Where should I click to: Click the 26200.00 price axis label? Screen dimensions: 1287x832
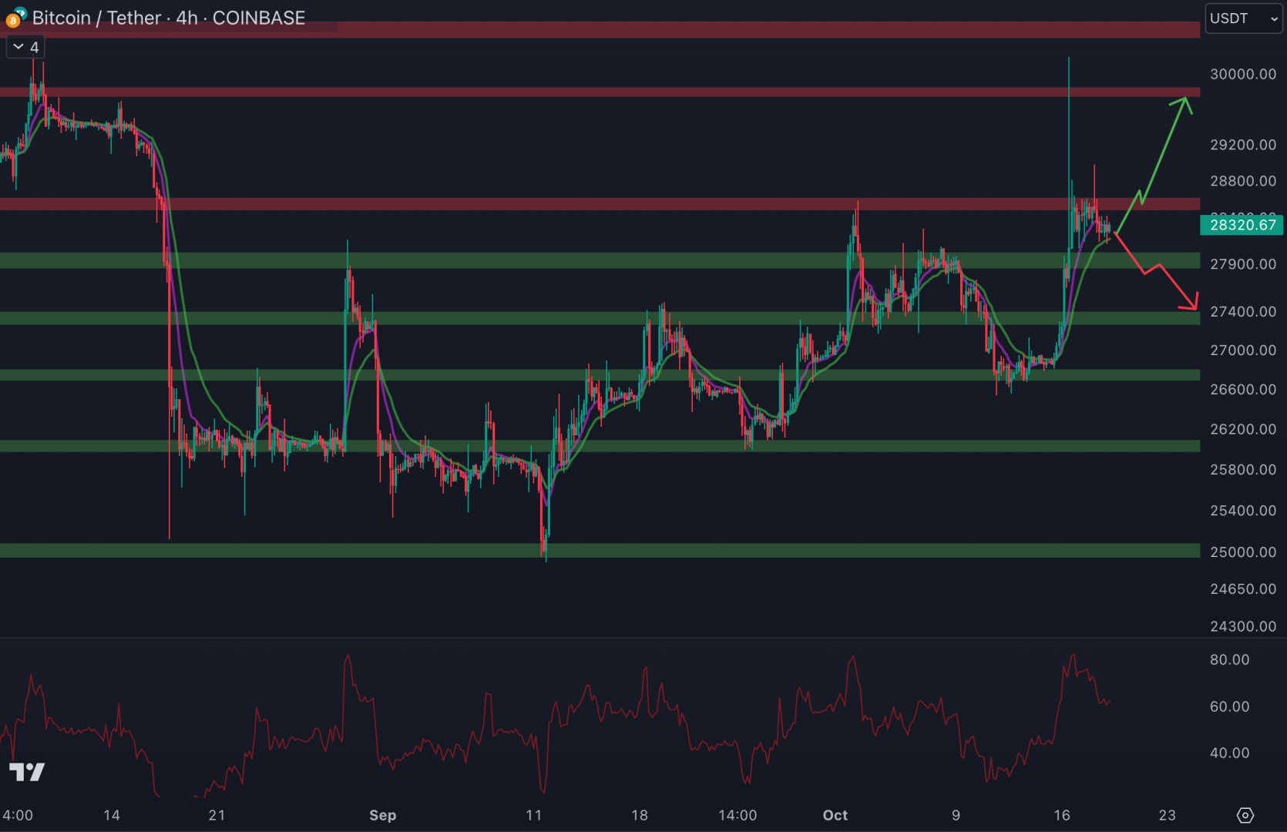[1243, 429]
